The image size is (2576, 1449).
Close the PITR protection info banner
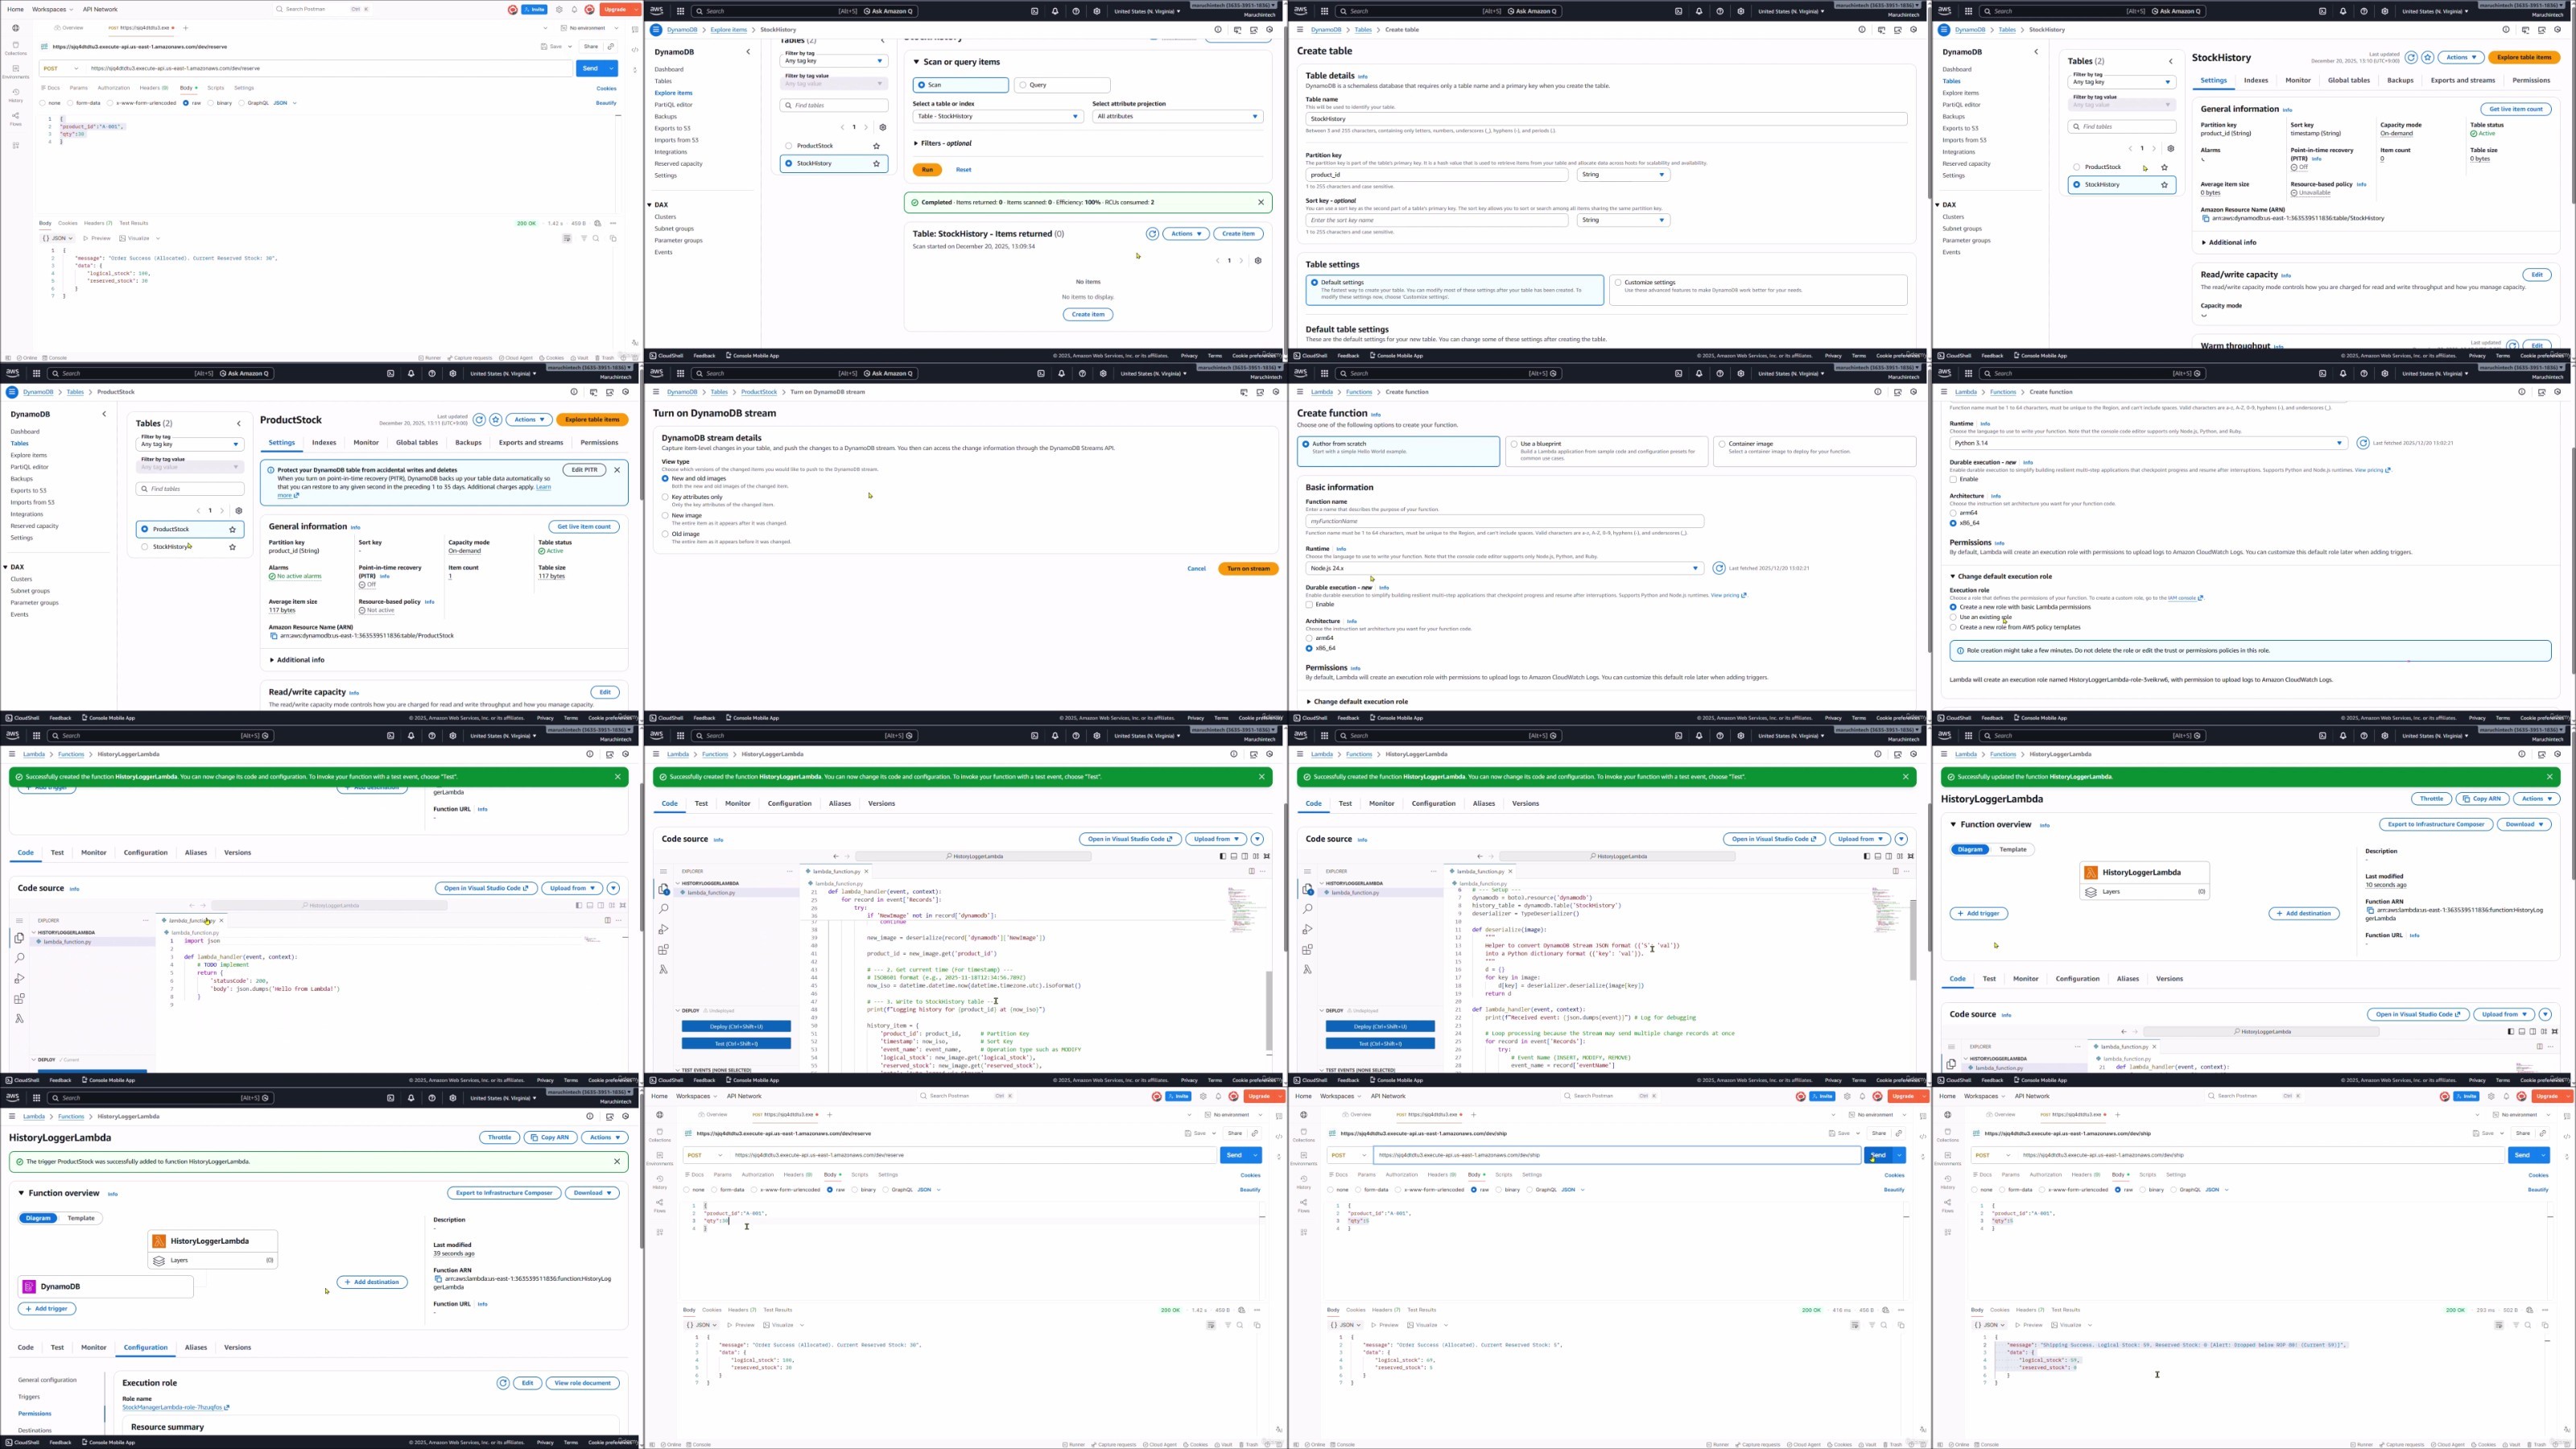tap(617, 470)
